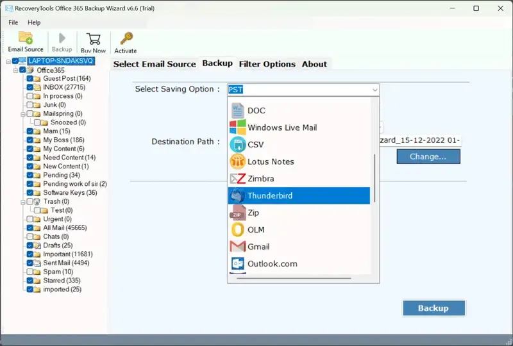Pick the Zimbra icon in list
The image size is (513, 346).
[238, 179]
